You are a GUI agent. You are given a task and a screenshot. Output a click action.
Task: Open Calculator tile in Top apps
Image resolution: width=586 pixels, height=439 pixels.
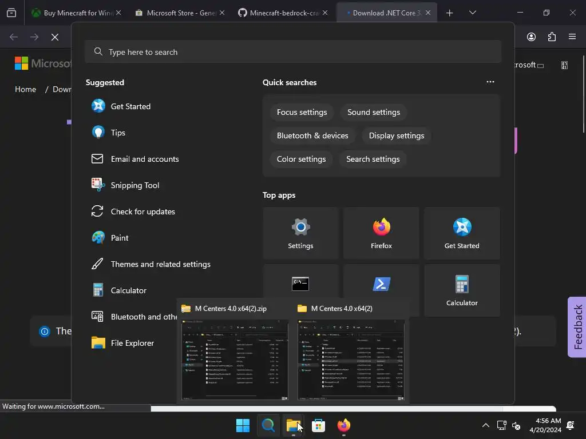coord(462,290)
